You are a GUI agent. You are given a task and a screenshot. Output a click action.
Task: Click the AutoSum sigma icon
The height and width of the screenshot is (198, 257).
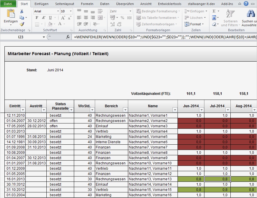coord(214,11)
